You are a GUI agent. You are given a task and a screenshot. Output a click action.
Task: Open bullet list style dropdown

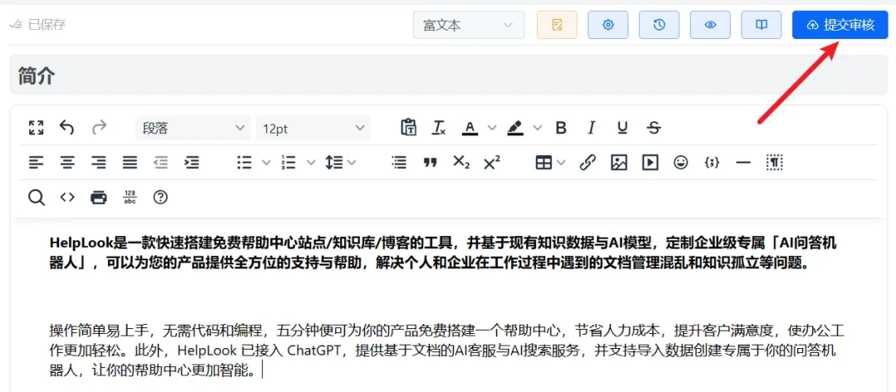pyautogui.click(x=265, y=162)
